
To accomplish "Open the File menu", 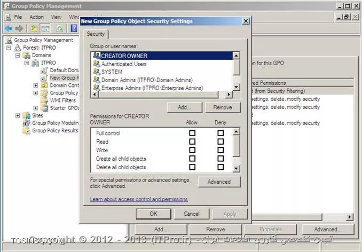I will 18,17.
